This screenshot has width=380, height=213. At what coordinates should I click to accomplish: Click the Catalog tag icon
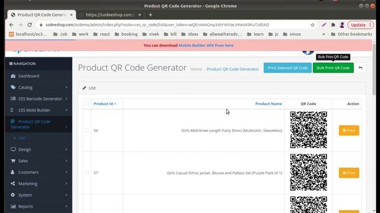coord(13,87)
